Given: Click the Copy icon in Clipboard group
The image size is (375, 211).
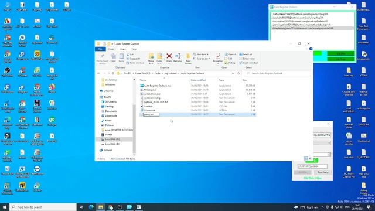Looking at the screenshot, I should tap(113, 56).
